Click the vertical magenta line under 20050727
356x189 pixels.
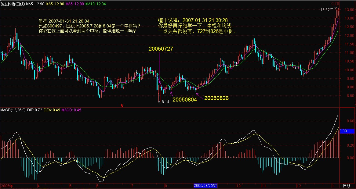(x=160, y=67)
